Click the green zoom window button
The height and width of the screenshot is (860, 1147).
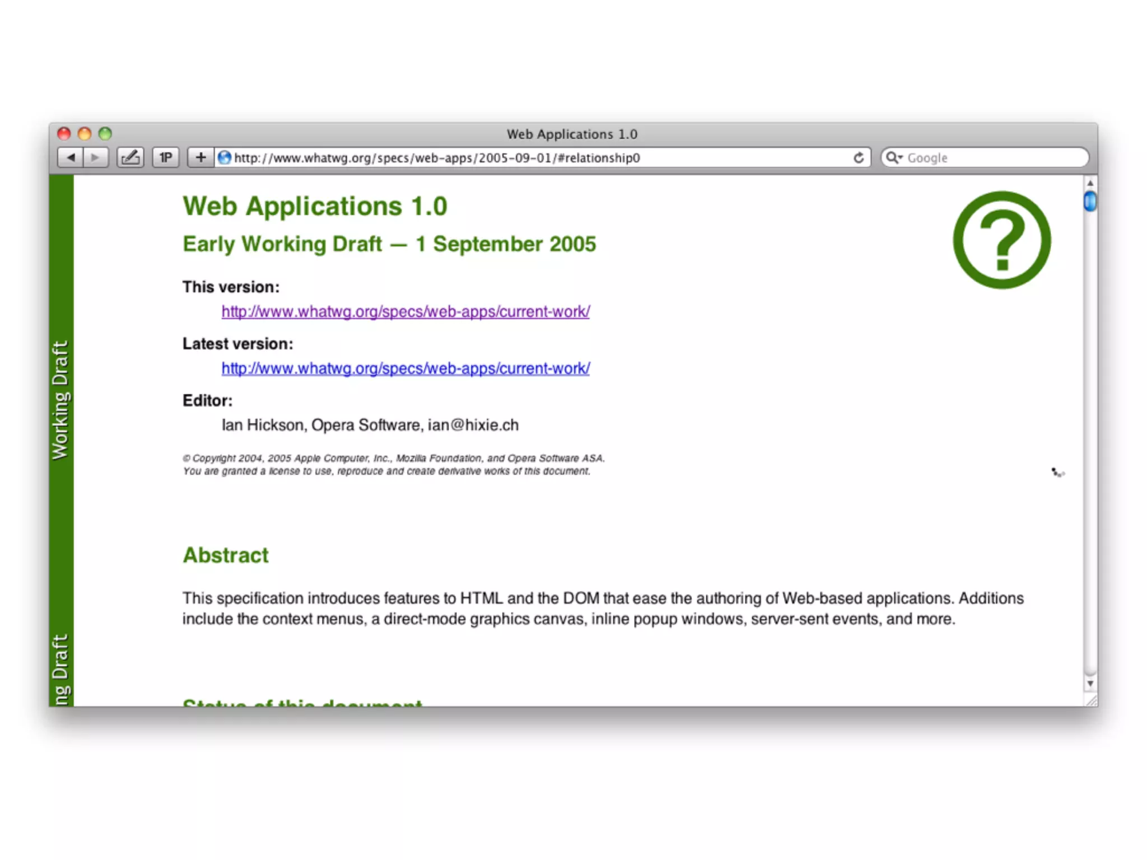point(105,134)
